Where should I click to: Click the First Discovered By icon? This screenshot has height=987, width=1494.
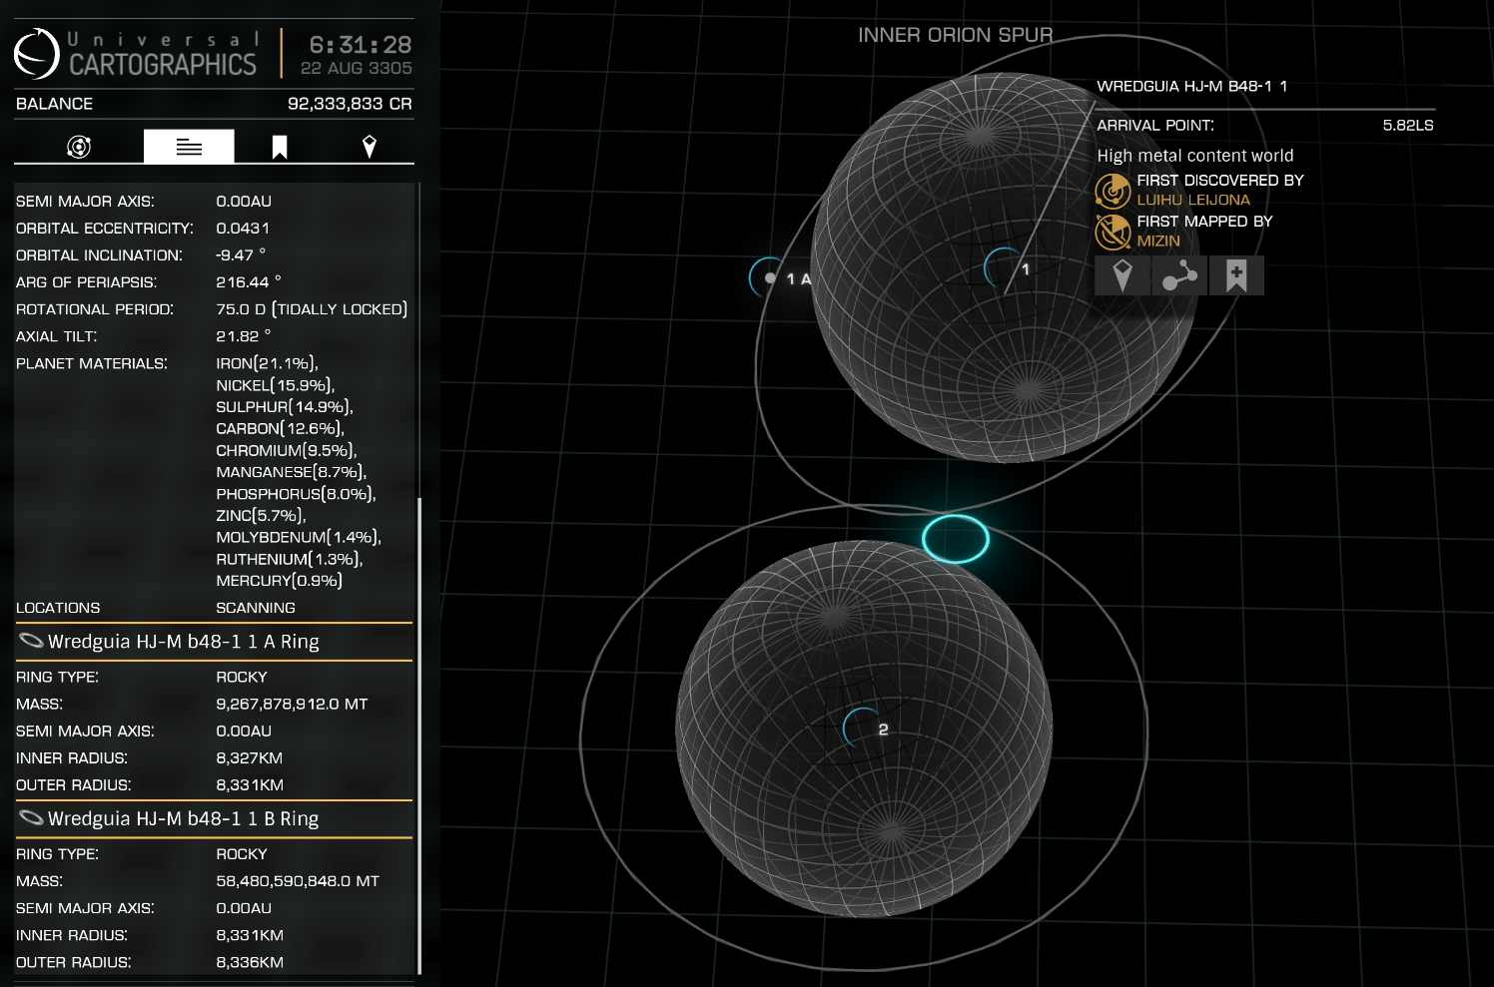1113,190
